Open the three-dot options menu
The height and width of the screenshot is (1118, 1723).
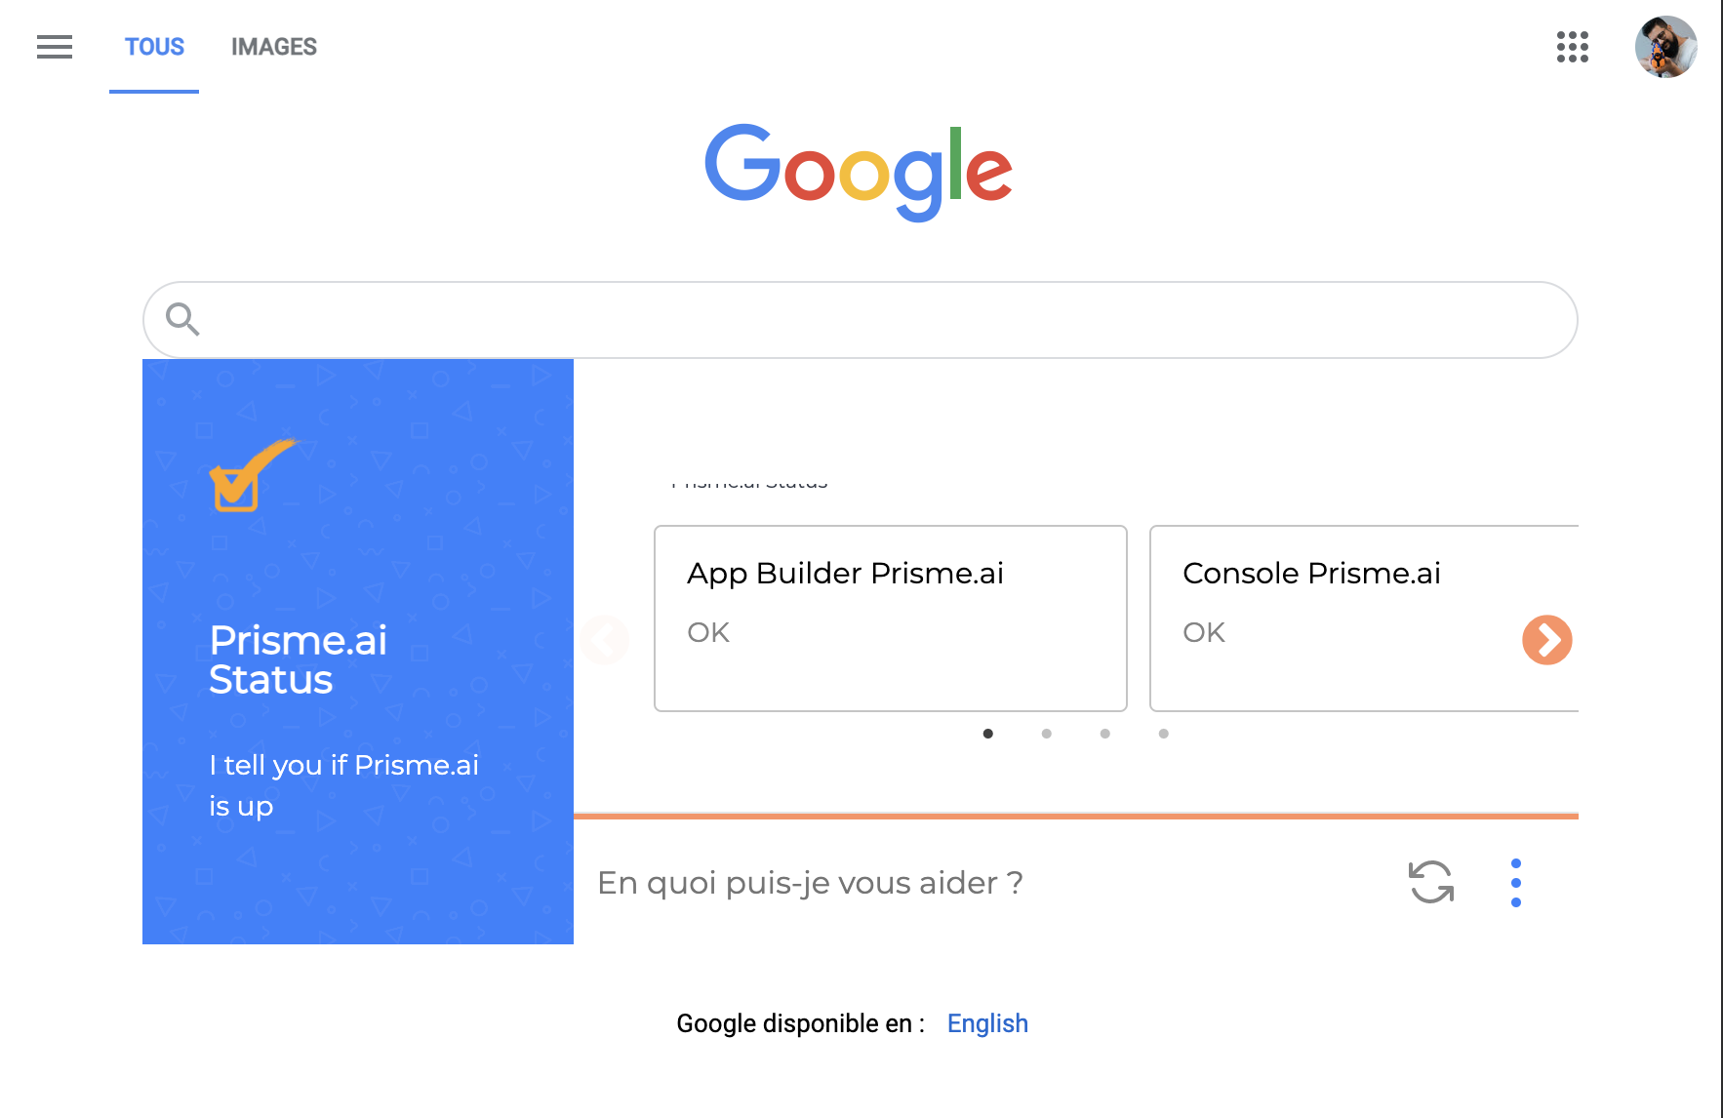coord(1515,883)
